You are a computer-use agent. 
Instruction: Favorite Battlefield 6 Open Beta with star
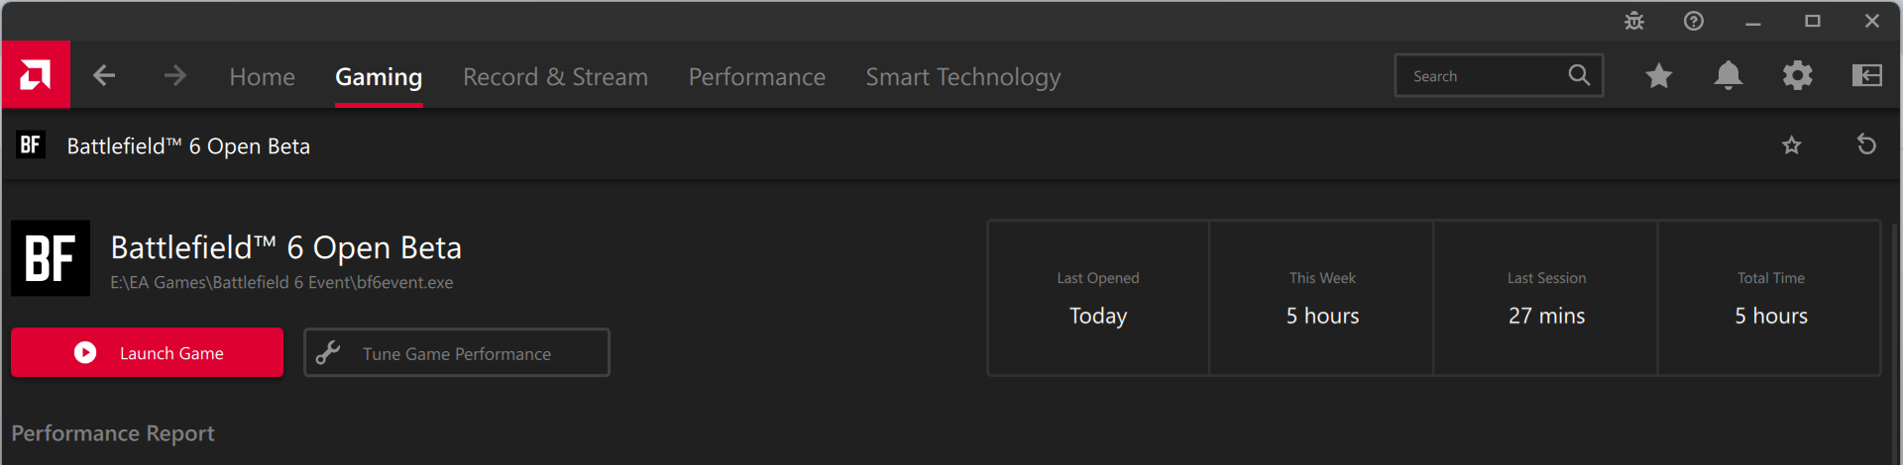pos(1792,145)
